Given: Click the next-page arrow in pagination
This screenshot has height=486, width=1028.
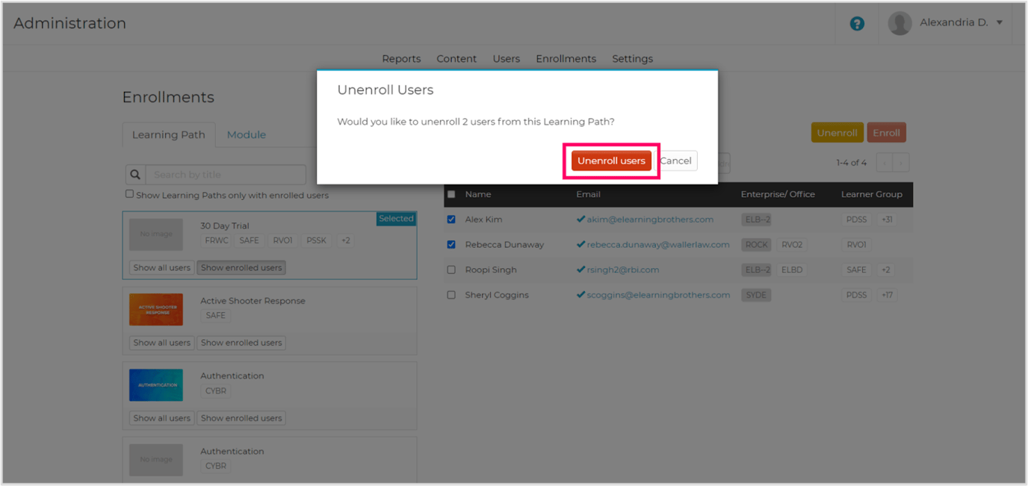Looking at the screenshot, I should pyautogui.click(x=901, y=162).
